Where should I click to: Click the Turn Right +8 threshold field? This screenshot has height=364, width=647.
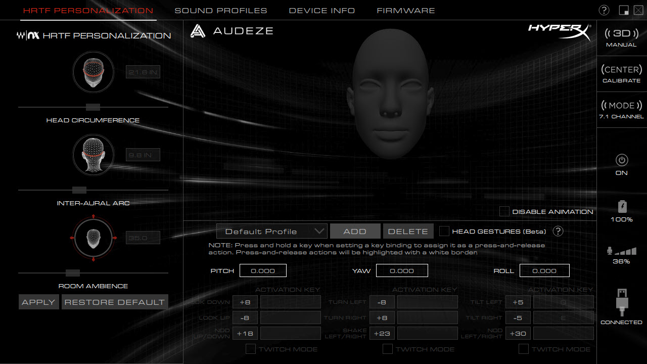tap(382, 317)
